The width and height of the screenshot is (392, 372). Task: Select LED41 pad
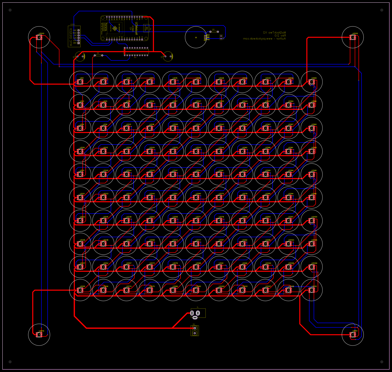pyautogui.click(x=173, y=174)
